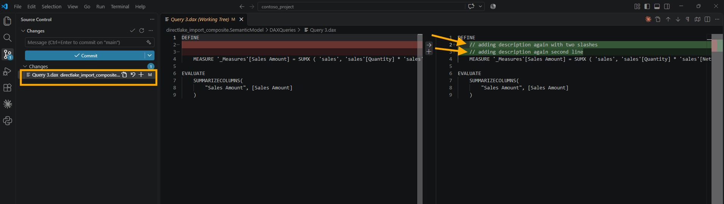Image resolution: width=724 pixels, height=204 pixels.
Task: Navigate forward with right arrow
Action: coord(252,6)
